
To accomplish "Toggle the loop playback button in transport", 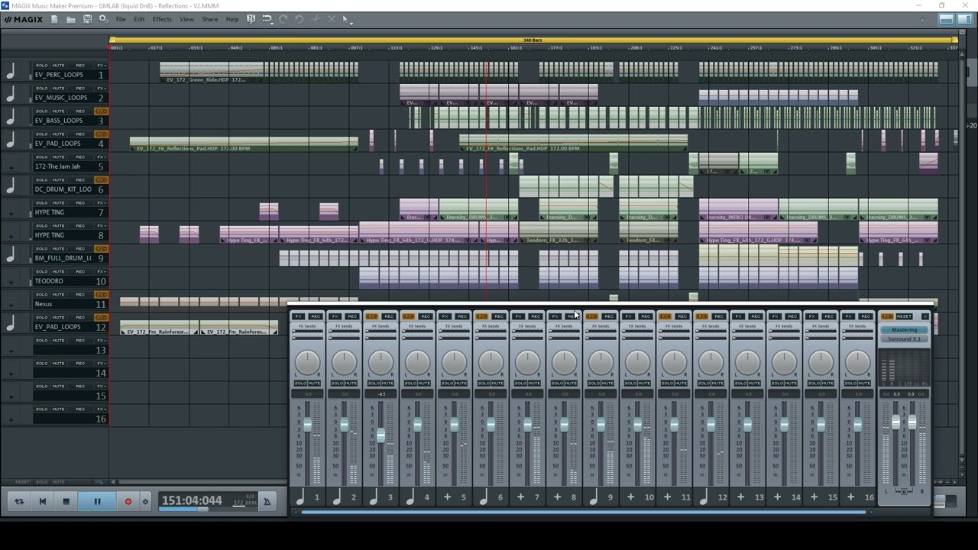I will (x=19, y=502).
